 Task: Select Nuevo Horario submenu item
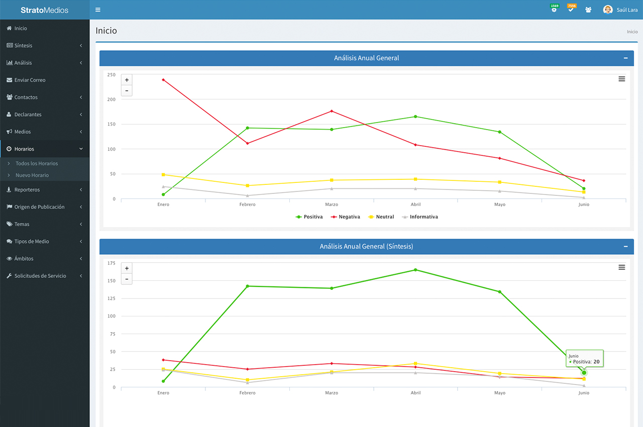click(x=32, y=175)
